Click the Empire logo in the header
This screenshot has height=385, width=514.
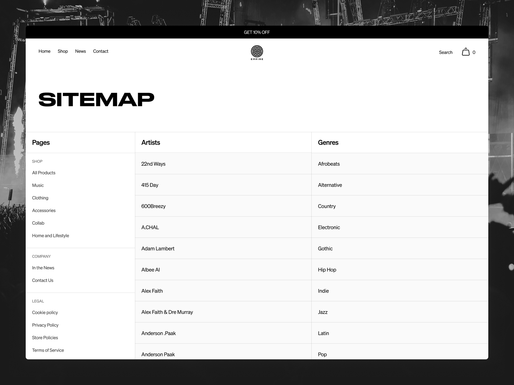257,52
